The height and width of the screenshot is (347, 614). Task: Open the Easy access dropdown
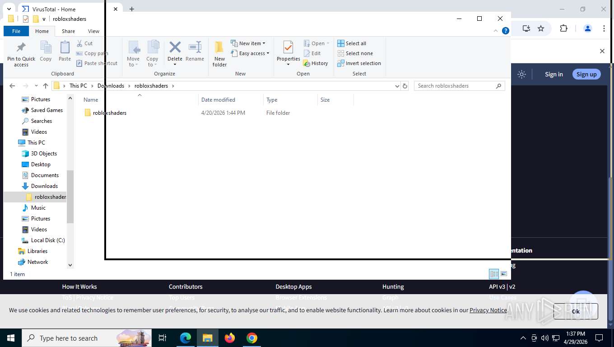[x=250, y=53]
